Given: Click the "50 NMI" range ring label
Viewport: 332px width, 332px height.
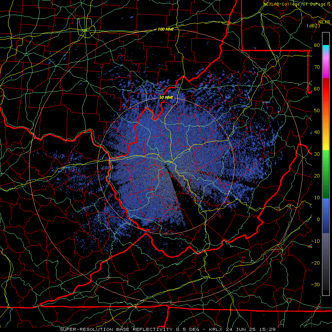Looking at the screenshot, I should [166, 98].
